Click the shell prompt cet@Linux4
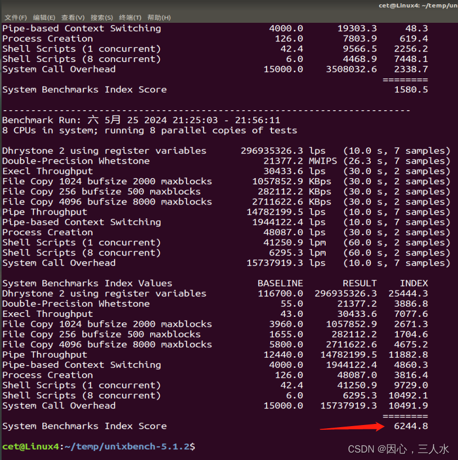The width and height of the screenshot is (458, 460). click(31, 447)
